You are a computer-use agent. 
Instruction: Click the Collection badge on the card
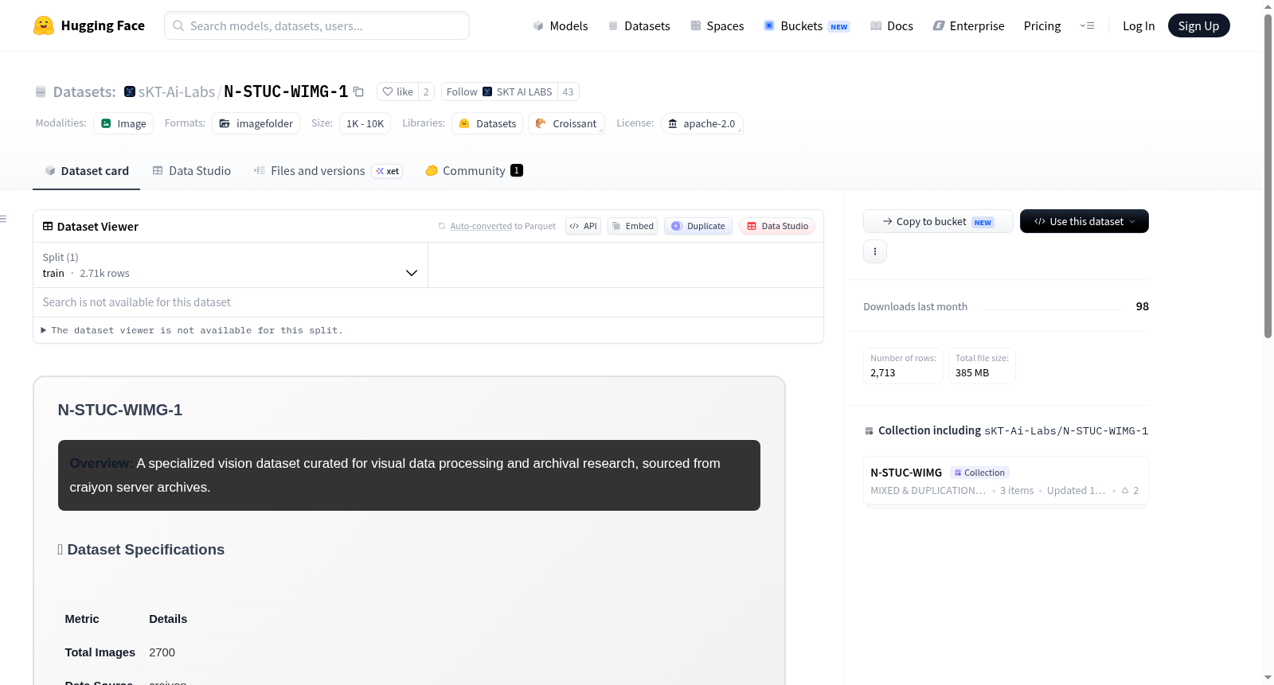click(979, 473)
